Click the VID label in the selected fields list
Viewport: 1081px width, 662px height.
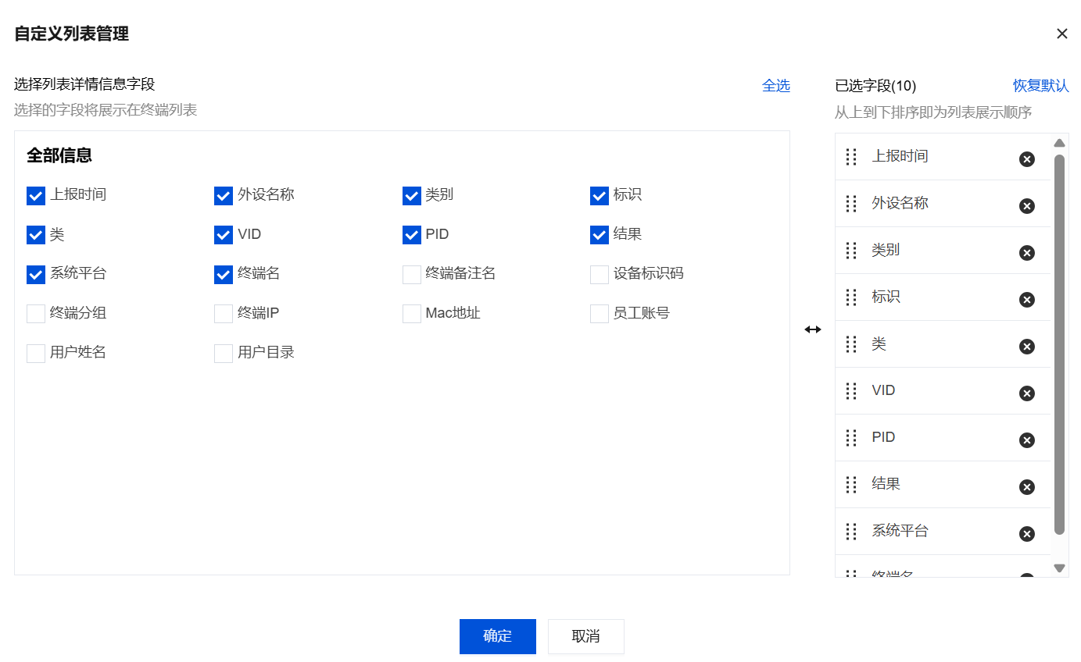[883, 390]
